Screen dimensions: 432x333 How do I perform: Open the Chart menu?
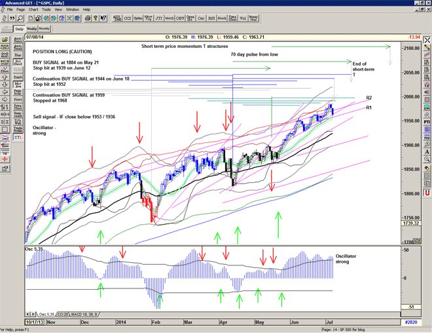tap(33, 10)
